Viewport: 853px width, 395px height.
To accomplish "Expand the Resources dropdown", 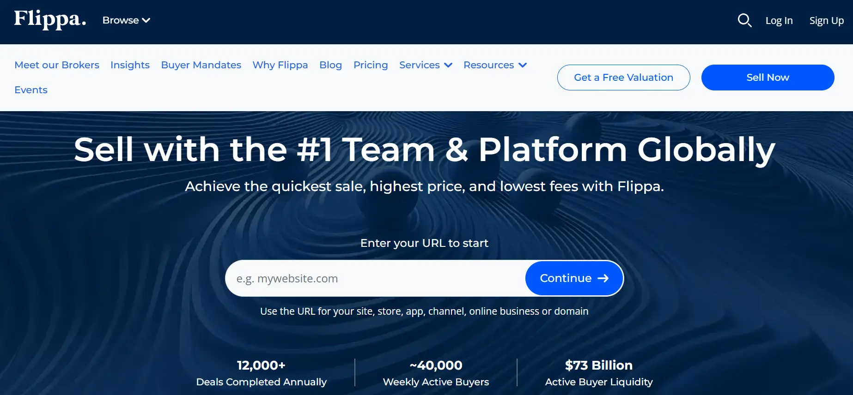I will tap(495, 65).
